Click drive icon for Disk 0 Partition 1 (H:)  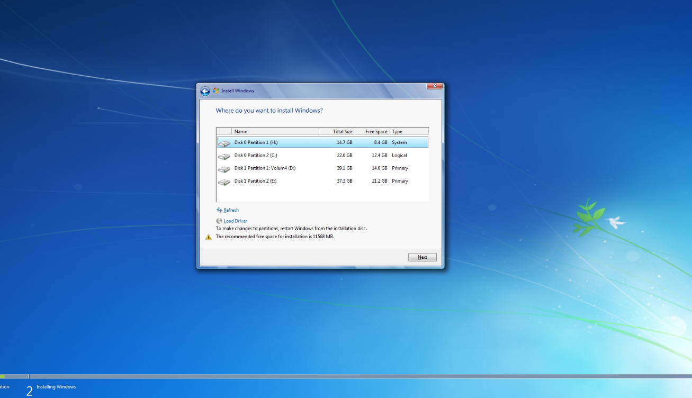pos(224,143)
